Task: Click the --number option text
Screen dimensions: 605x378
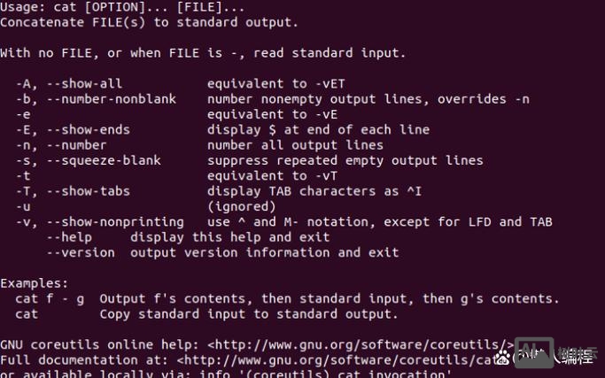Action: [x=76, y=145]
